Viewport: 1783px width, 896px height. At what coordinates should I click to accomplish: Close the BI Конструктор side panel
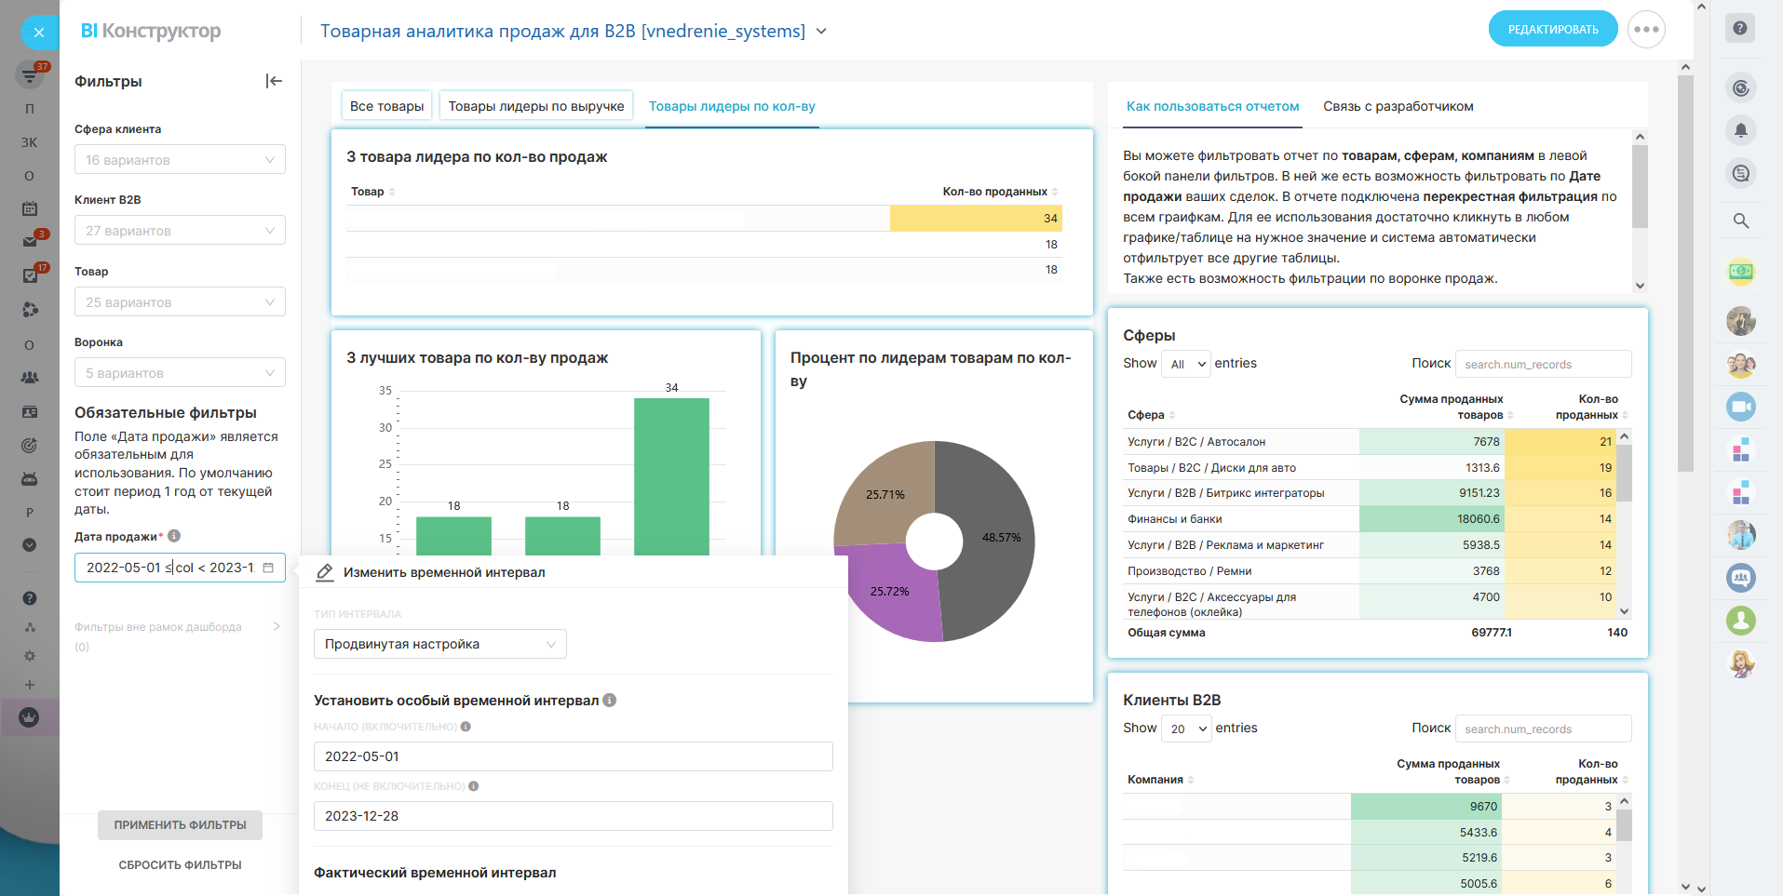(38, 33)
